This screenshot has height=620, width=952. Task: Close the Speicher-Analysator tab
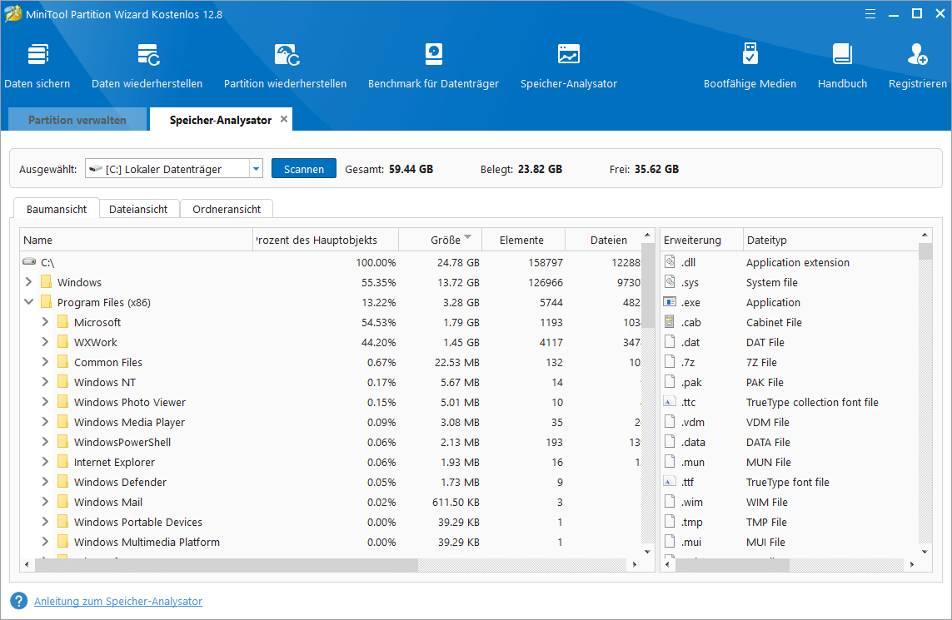[x=284, y=119]
